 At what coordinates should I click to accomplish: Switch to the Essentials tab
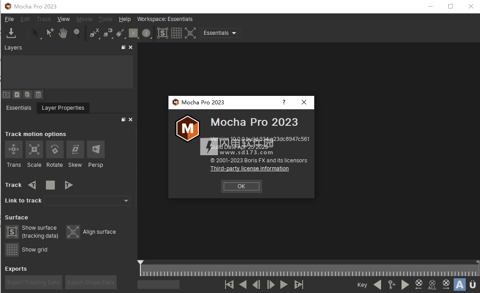coord(19,108)
